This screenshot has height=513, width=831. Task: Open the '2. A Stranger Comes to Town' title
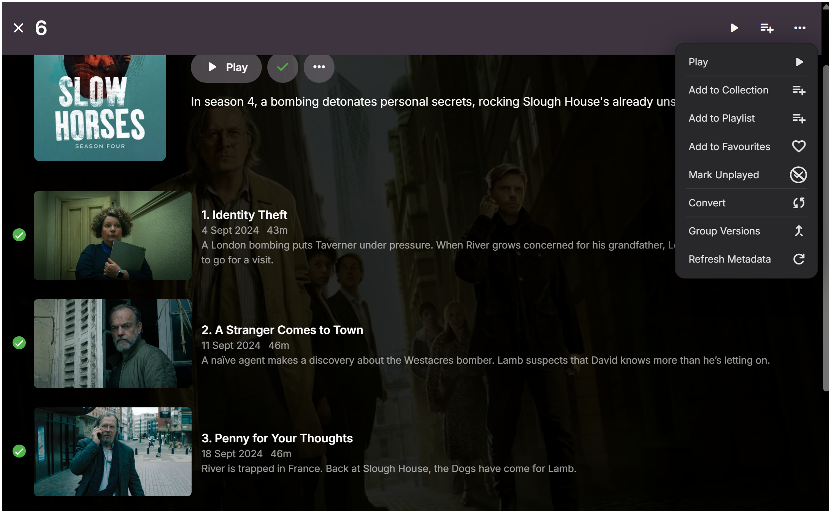(282, 330)
